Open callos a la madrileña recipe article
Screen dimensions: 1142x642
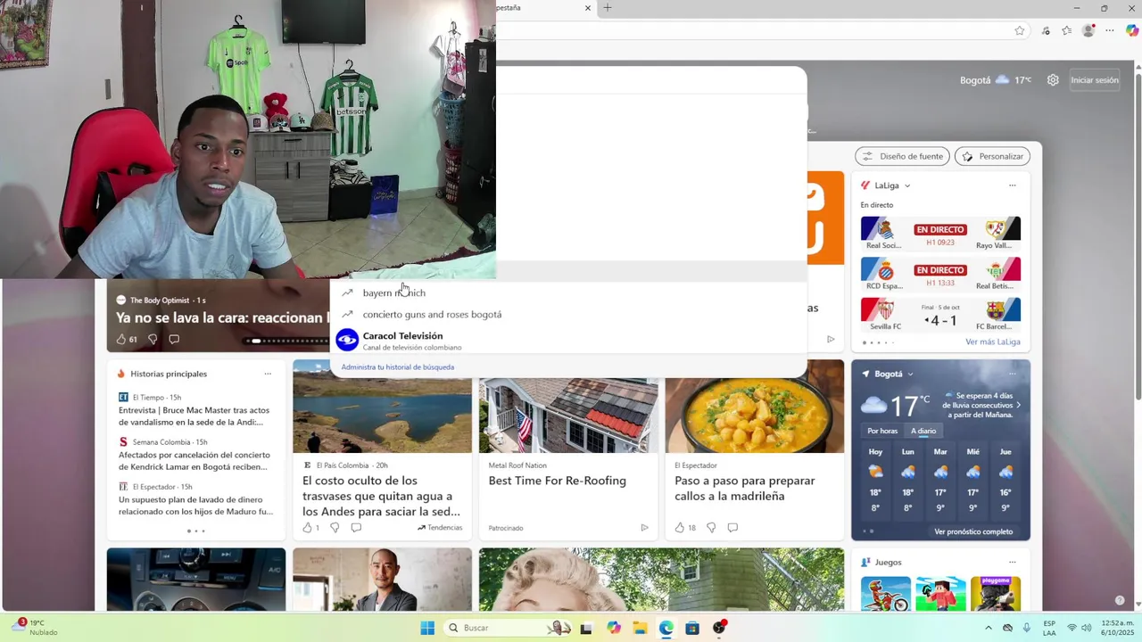(744, 489)
